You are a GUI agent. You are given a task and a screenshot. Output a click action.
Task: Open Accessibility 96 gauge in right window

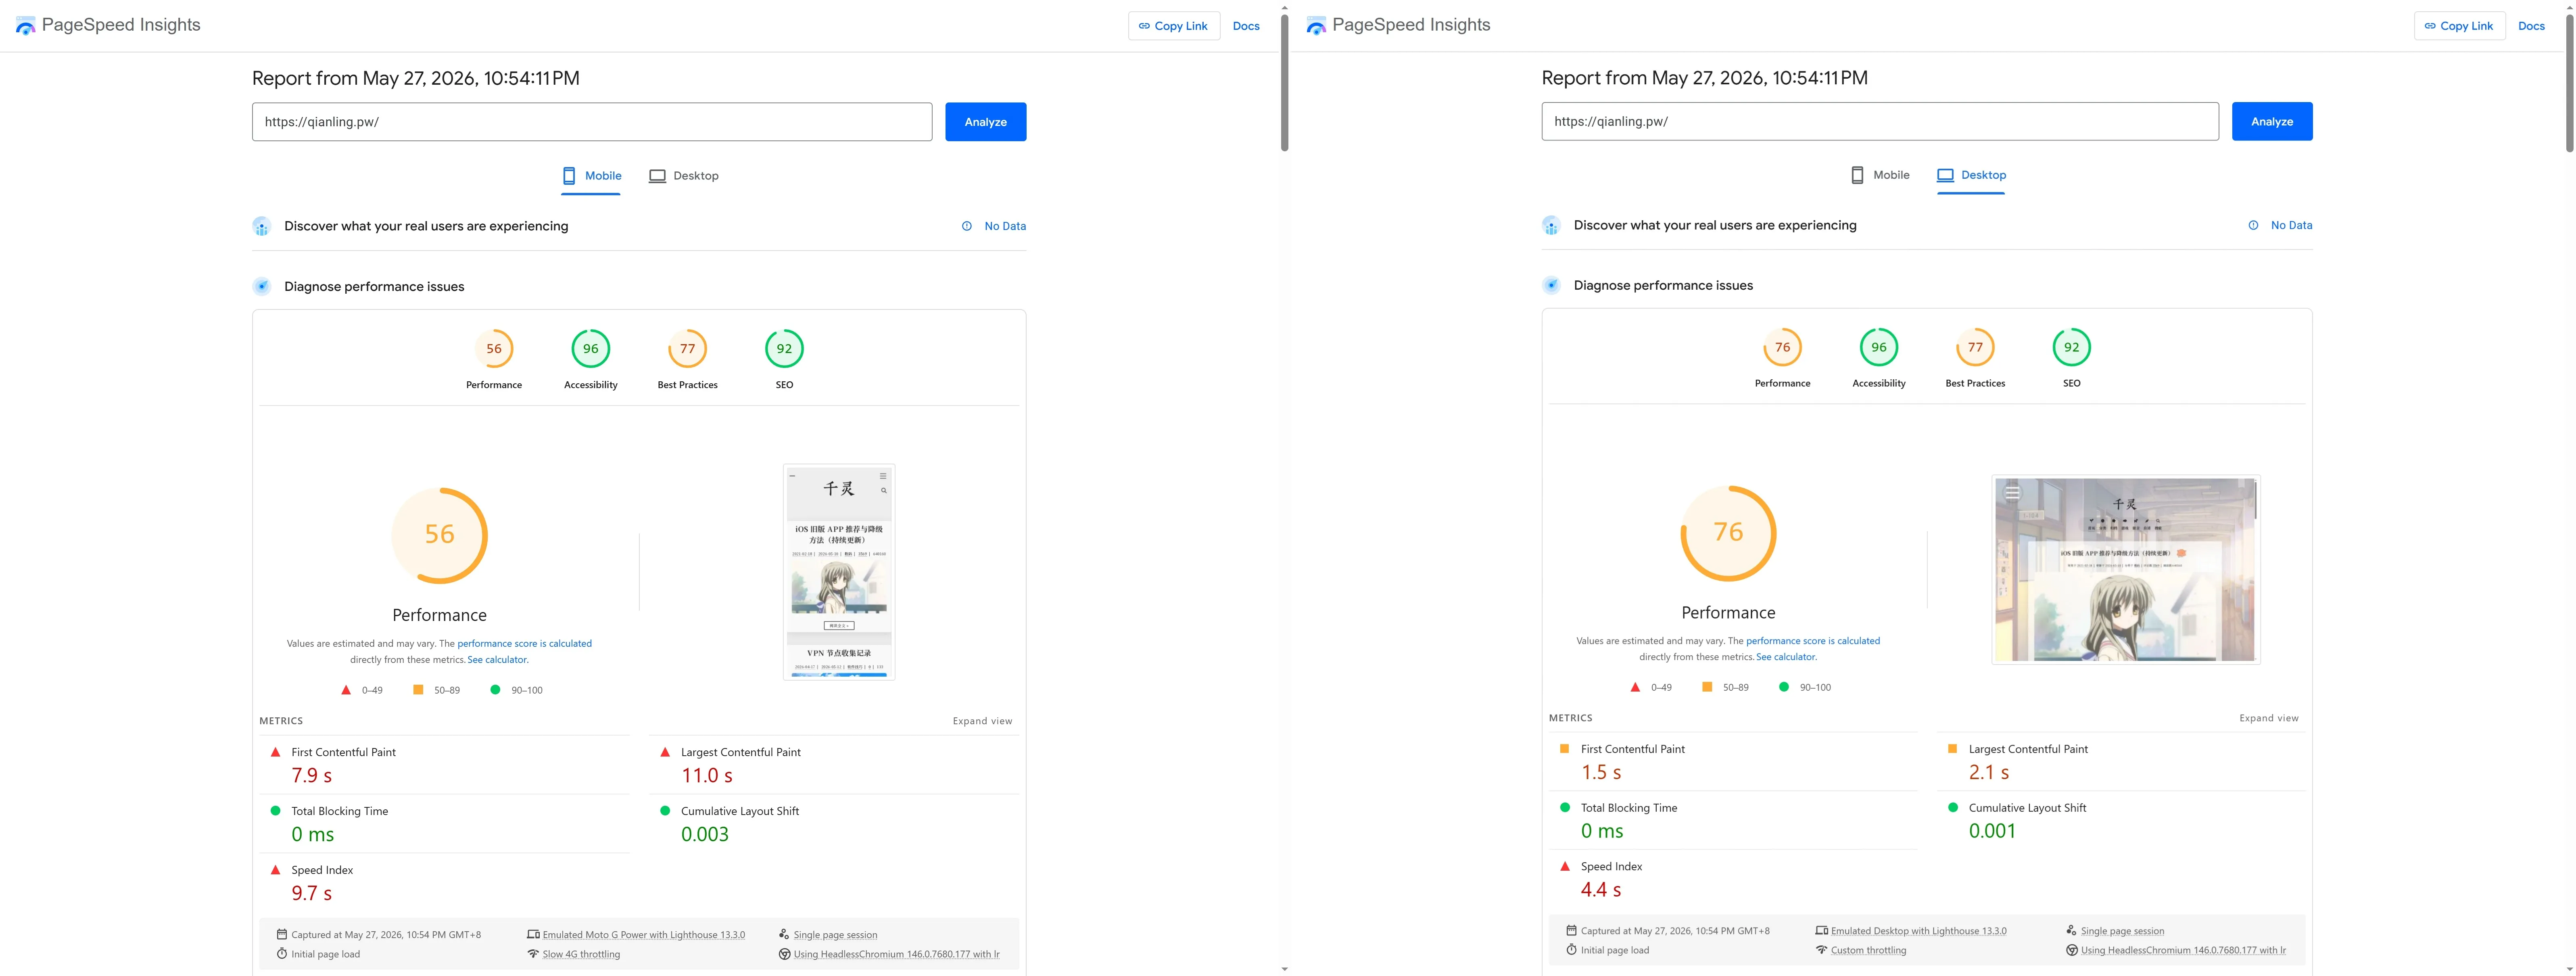[x=1879, y=347]
